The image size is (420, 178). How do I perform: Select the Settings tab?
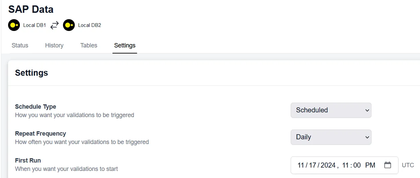coord(125,45)
